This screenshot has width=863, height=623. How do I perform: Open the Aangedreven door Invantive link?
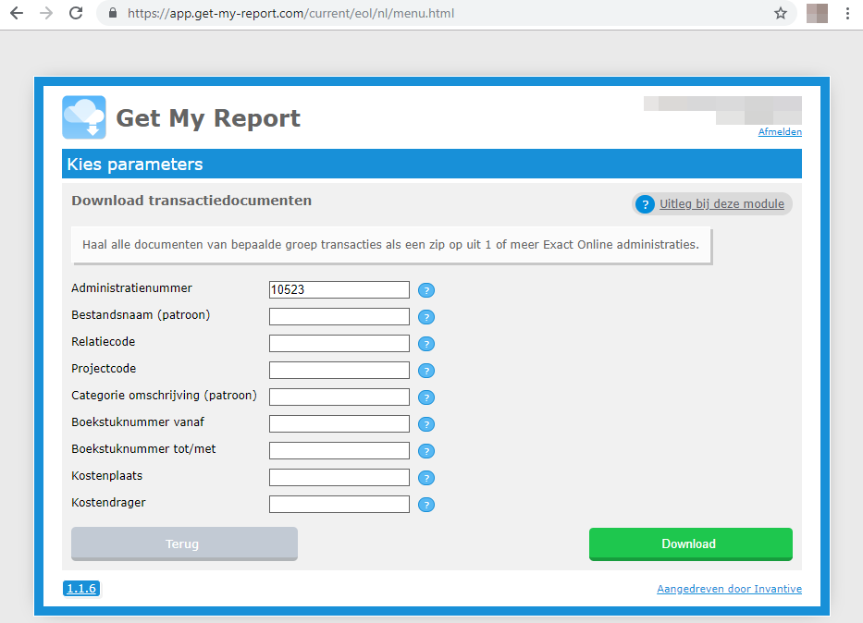pyautogui.click(x=729, y=589)
